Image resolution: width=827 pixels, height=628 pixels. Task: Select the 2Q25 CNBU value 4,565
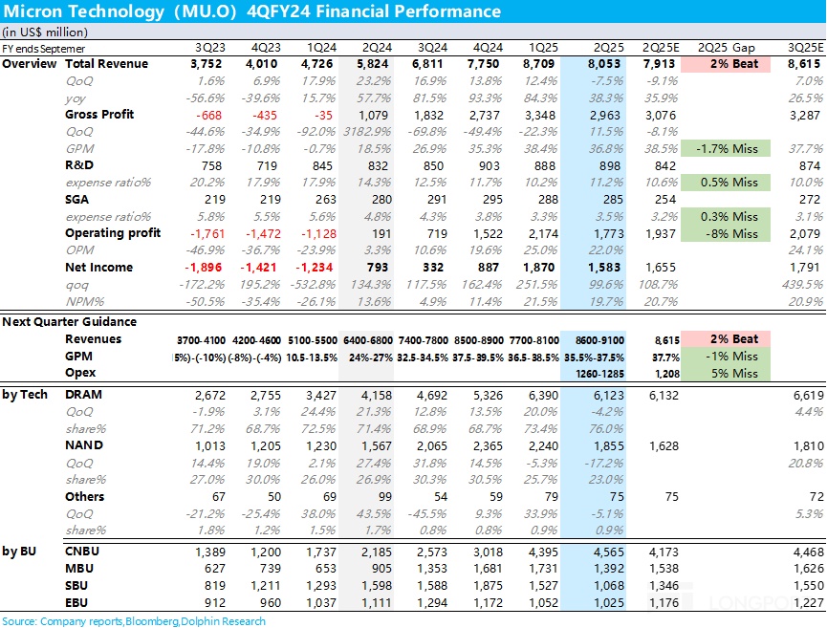[609, 552]
